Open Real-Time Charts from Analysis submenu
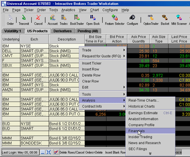190x157 pixels. [x=150, y=100]
